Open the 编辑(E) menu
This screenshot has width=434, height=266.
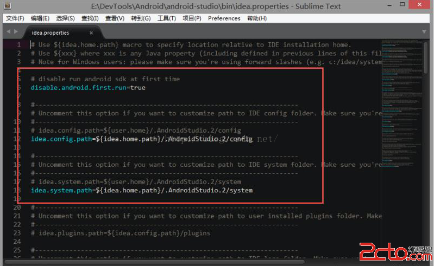pos(40,18)
